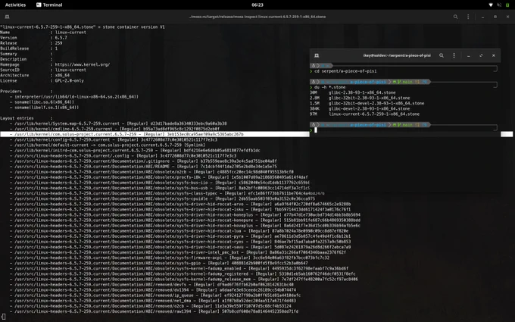515x322 pixels.
Task: Open new tab in the a-piece-of-pisi terminal
Action: [317, 55]
